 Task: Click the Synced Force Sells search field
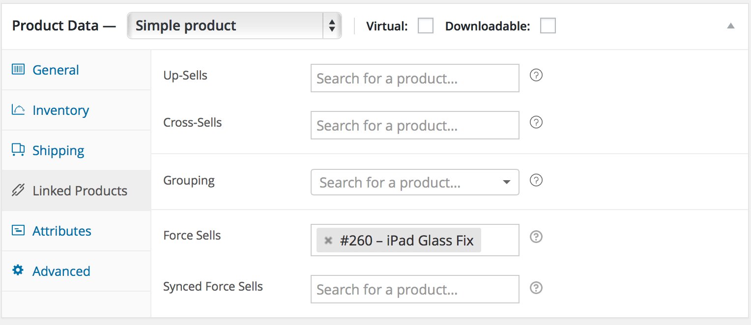coord(414,289)
